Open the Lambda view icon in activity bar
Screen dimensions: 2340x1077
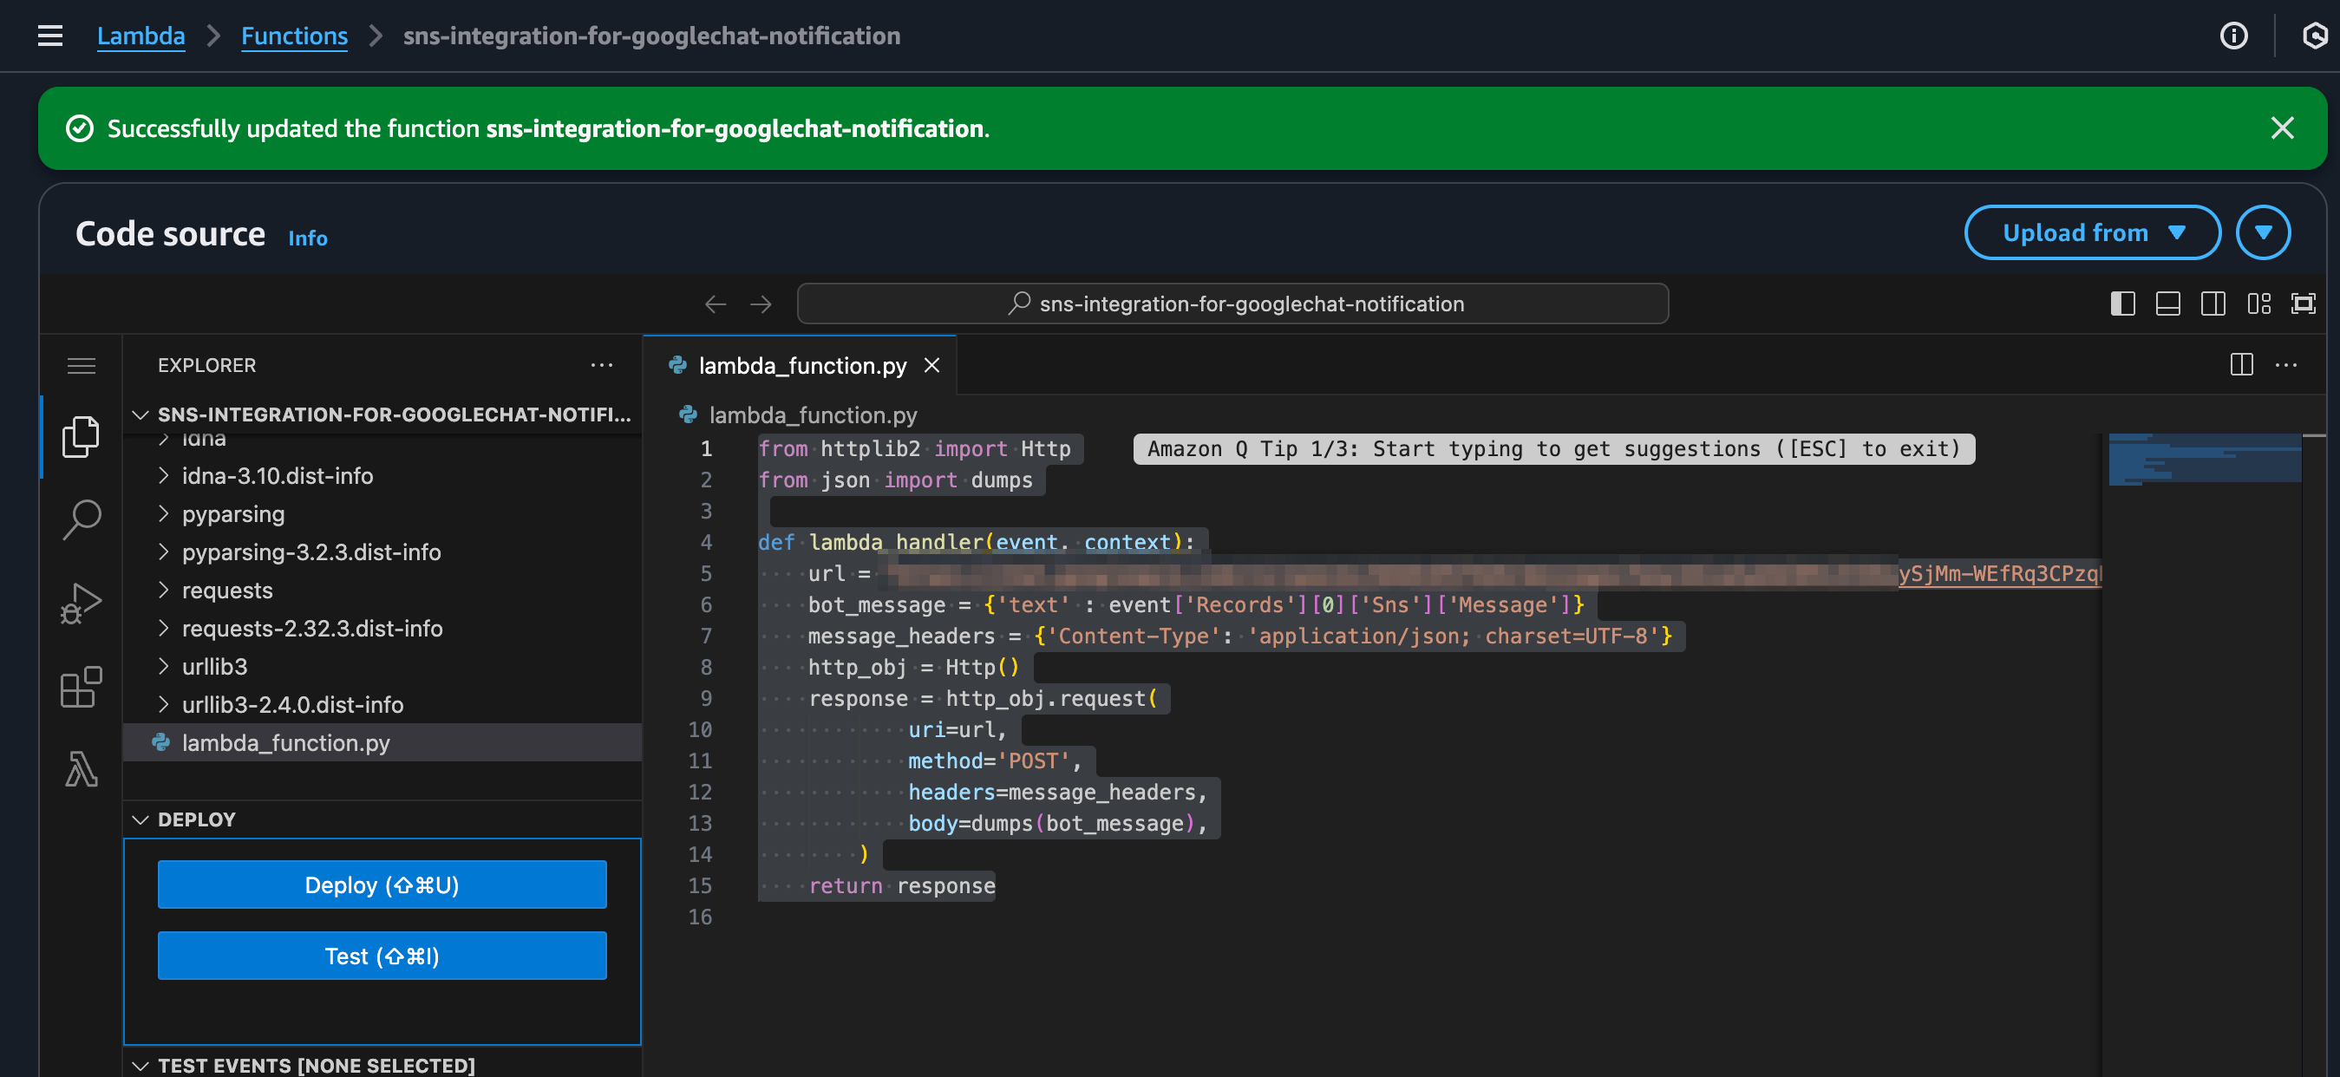click(82, 769)
